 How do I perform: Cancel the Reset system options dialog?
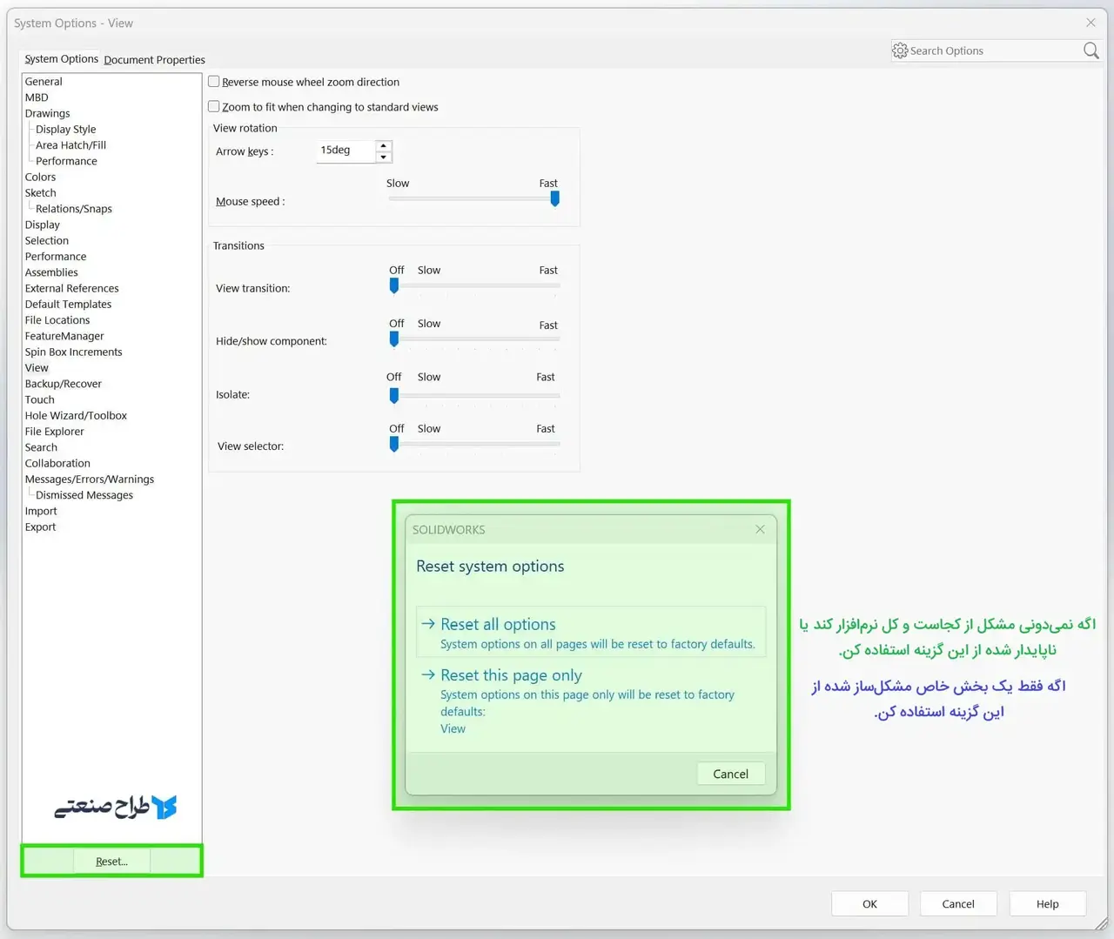pos(730,774)
